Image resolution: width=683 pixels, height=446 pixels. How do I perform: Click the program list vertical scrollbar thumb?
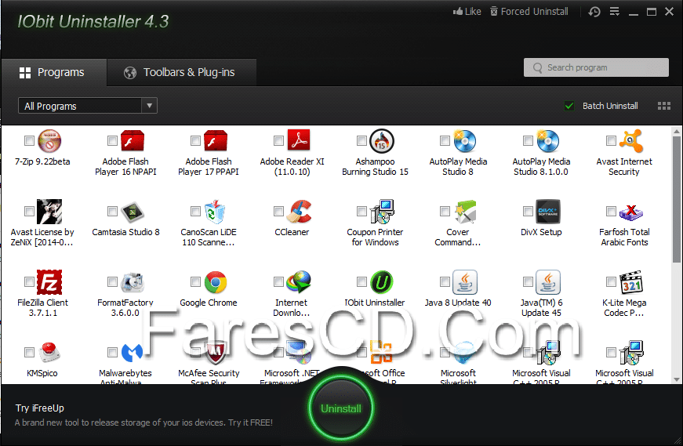pos(677,199)
